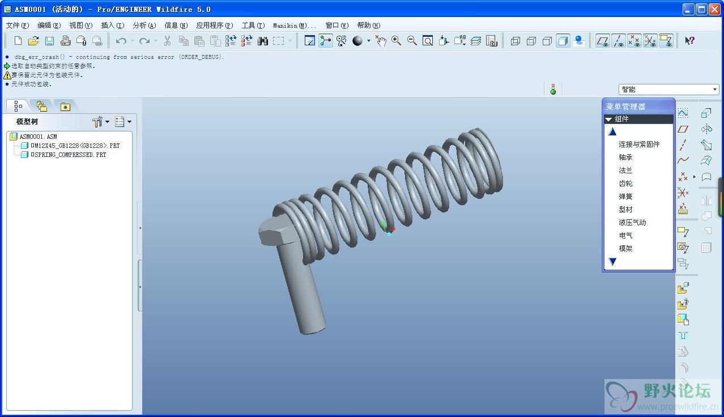Choose 轴承 in menu manager
The height and width of the screenshot is (417, 724).
tap(625, 158)
